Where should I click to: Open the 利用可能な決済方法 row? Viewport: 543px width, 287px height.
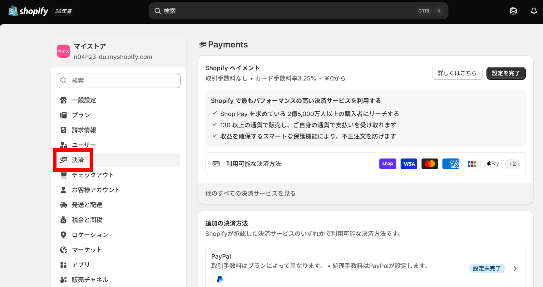(x=365, y=164)
